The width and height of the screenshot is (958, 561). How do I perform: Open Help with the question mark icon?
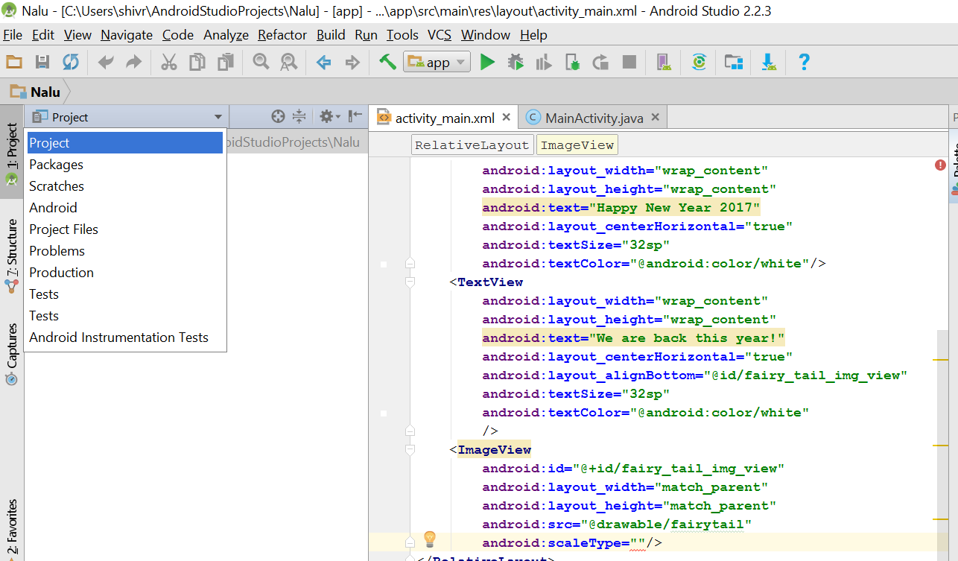click(804, 63)
